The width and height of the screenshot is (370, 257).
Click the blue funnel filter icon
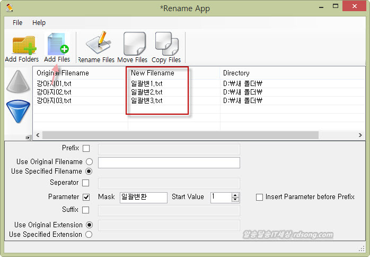coord(17,112)
